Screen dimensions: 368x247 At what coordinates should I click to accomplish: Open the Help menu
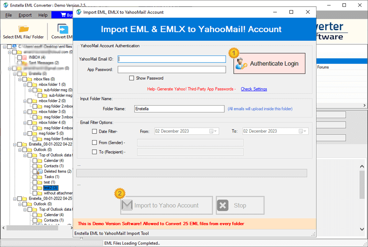pyautogui.click(x=43, y=15)
